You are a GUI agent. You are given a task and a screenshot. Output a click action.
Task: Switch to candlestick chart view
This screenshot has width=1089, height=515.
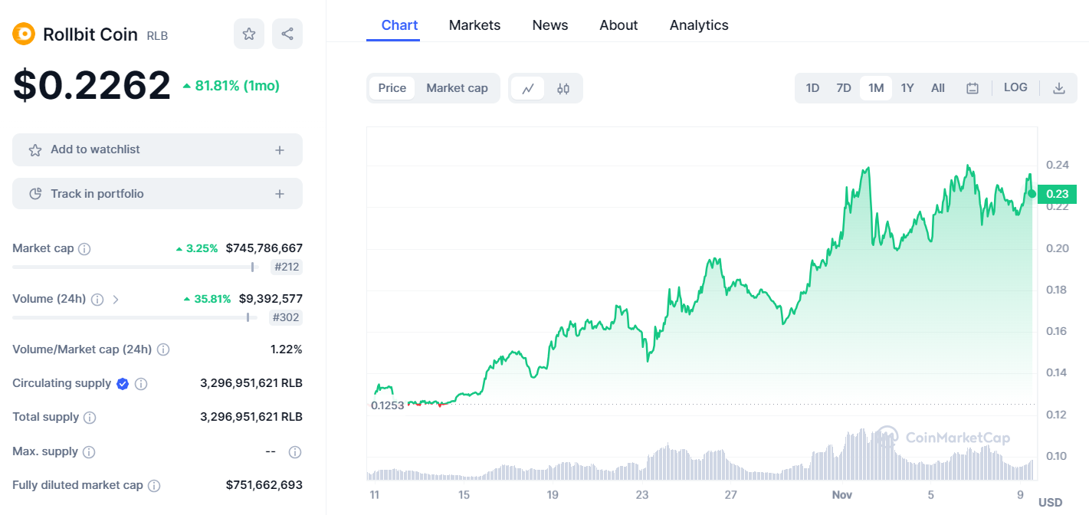563,88
